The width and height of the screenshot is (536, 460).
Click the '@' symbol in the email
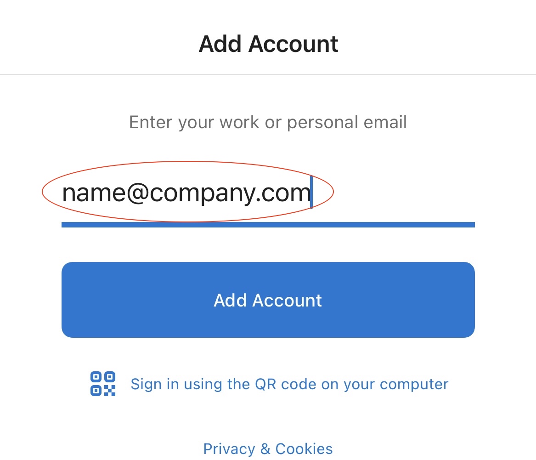[x=138, y=193]
